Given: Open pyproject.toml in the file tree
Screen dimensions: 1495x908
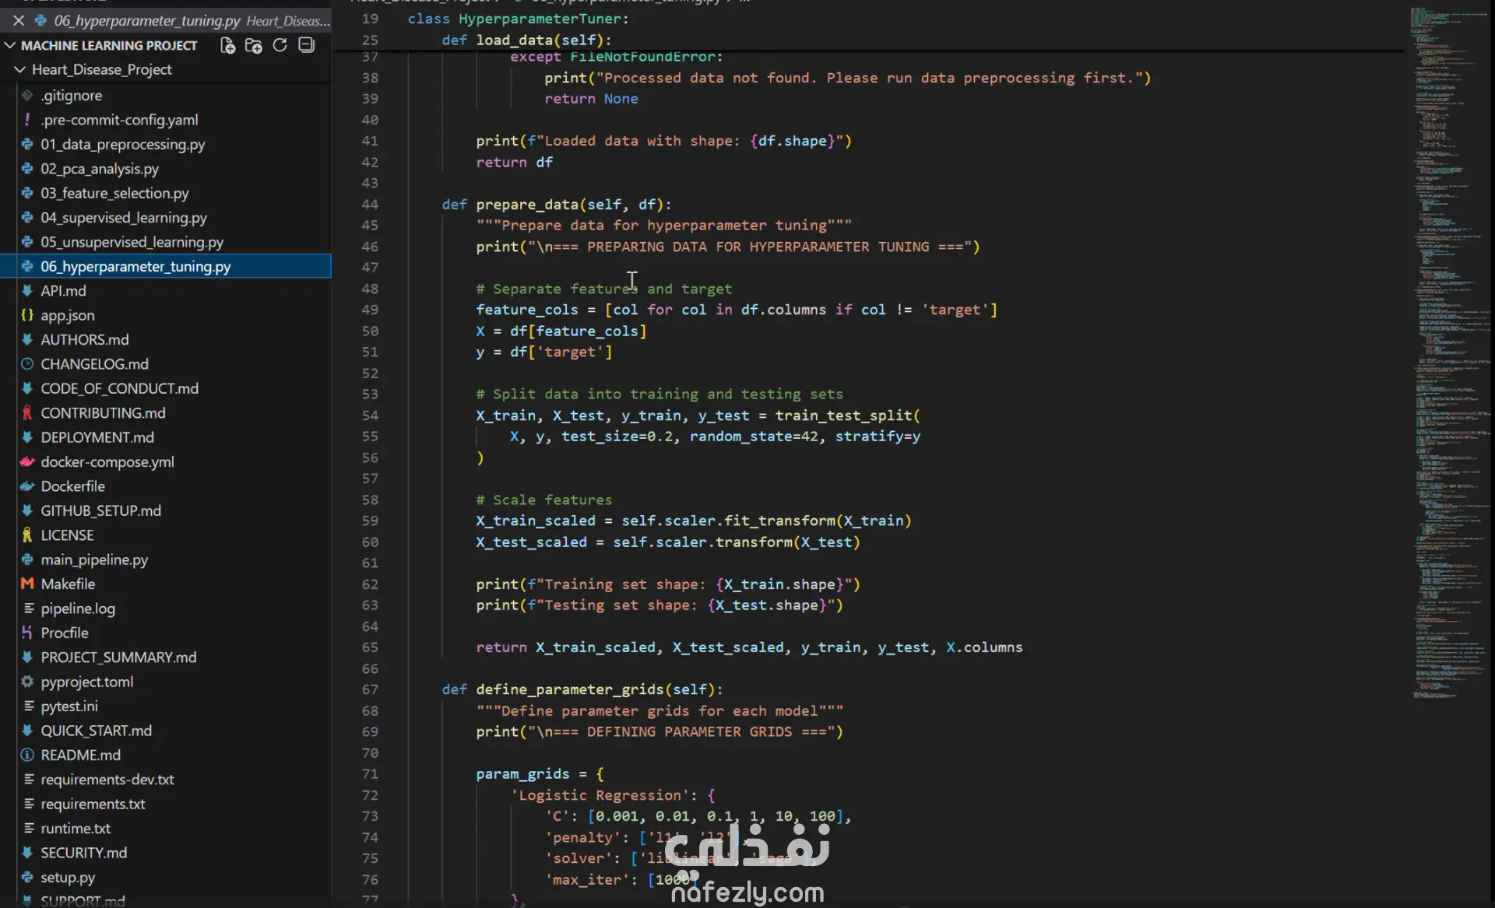Looking at the screenshot, I should coord(87,682).
